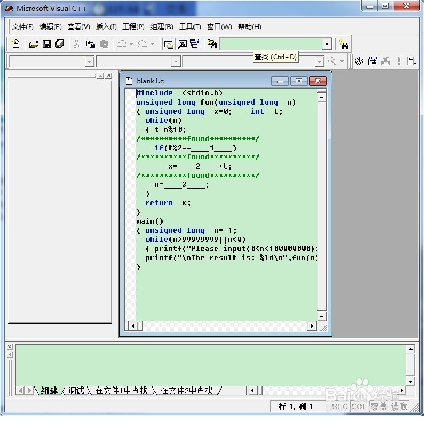Click the New Text File toolbar icon
This screenshot has height=423, width=424.
pyautogui.click(x=15, y=44)
